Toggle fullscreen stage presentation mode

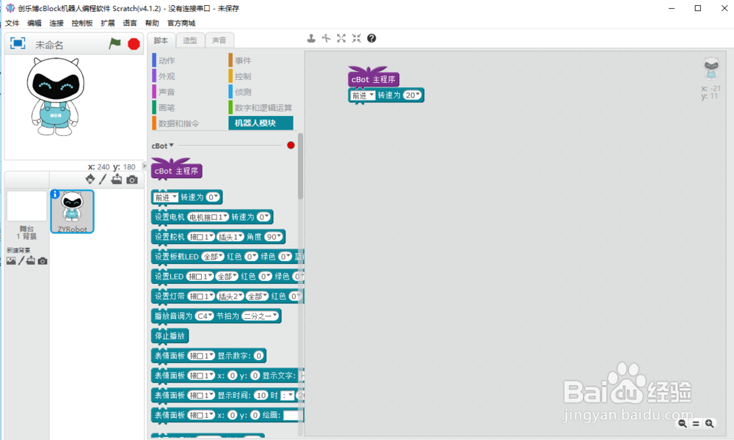(18, 43)
